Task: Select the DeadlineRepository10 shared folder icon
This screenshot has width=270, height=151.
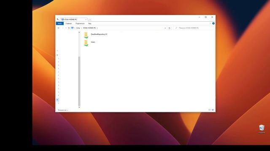Action: pyautogui.click(x=86, y=35)
